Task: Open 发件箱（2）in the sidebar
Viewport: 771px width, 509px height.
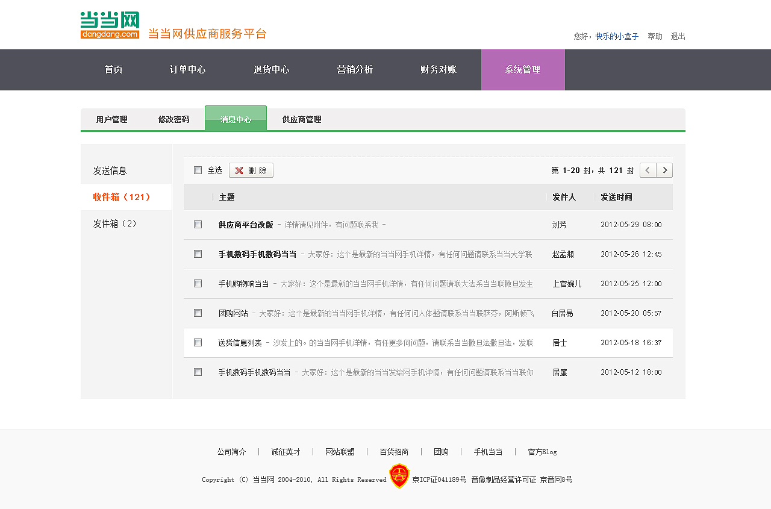Action: point(114,223)
